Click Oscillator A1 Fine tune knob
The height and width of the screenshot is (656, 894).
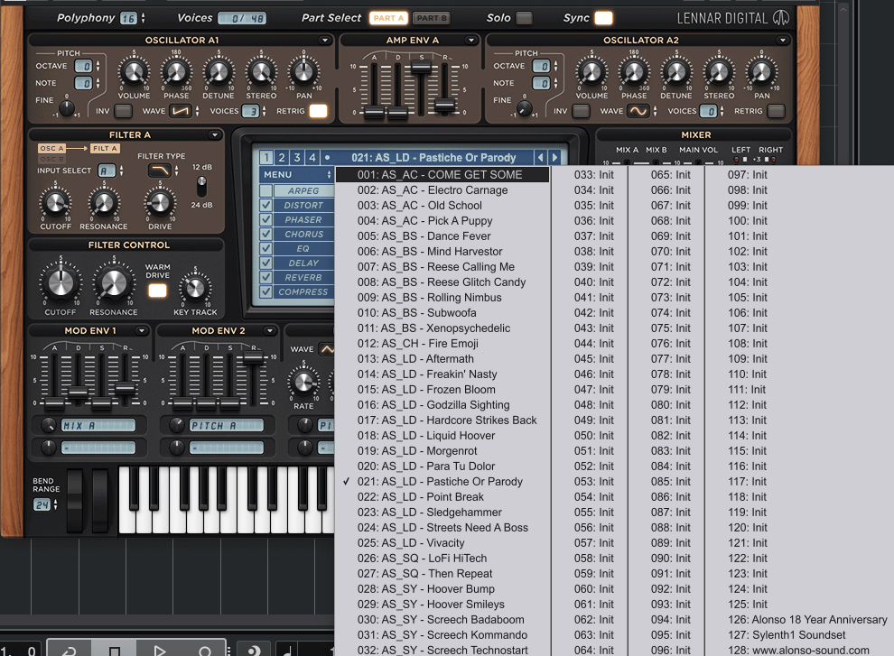coord(67,107)
